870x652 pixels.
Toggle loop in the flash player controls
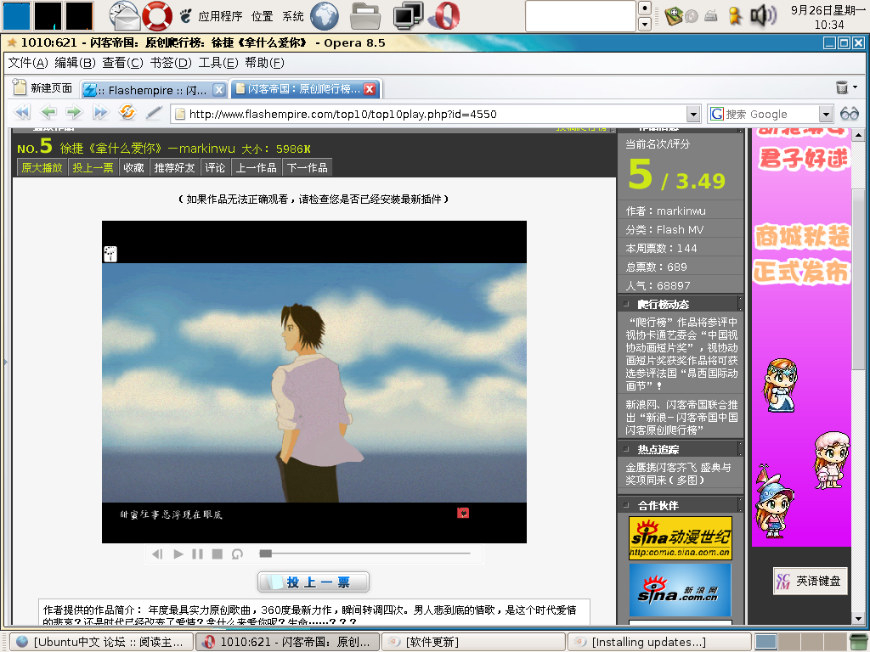[238, 554]
